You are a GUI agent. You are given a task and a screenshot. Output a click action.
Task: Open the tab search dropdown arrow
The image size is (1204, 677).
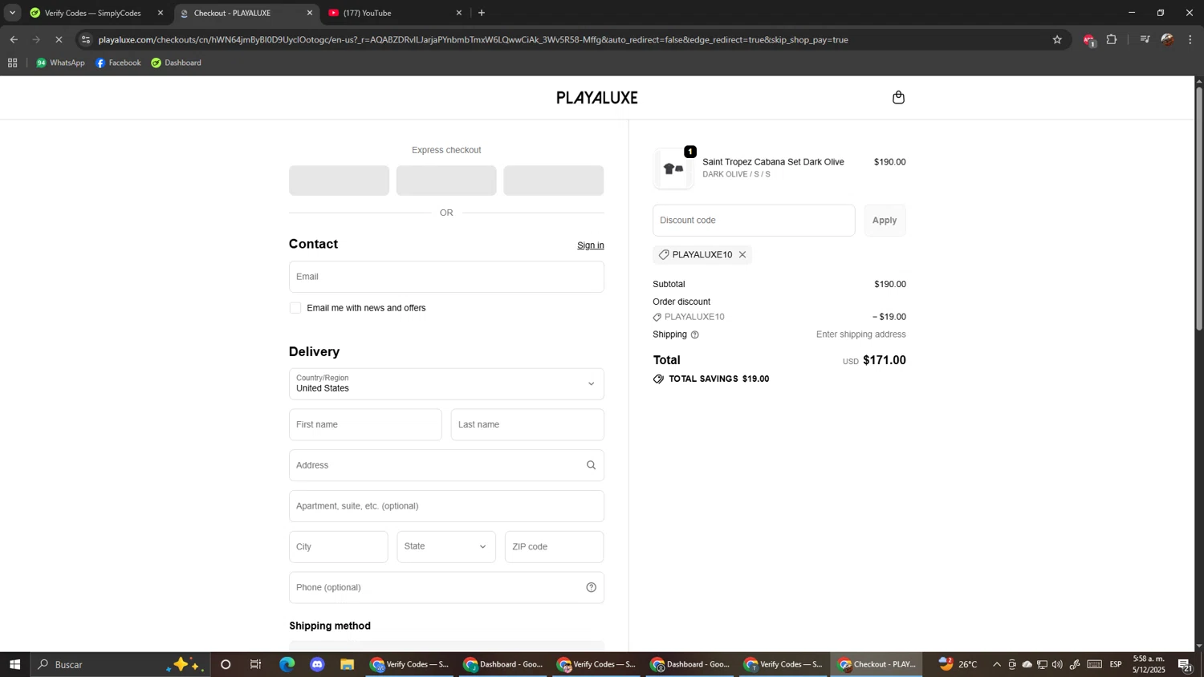(x=12, y=13)
